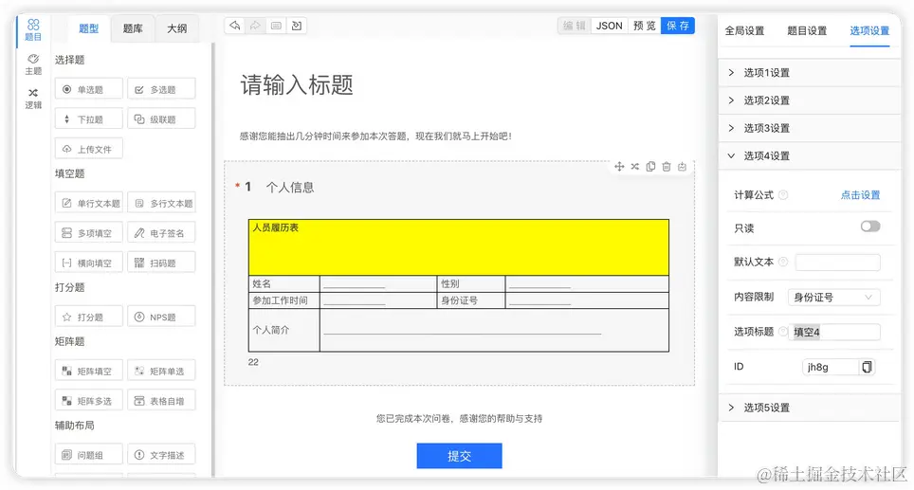
Task: Click help icon beside 默认文本
Action: (x=783, y=262)
